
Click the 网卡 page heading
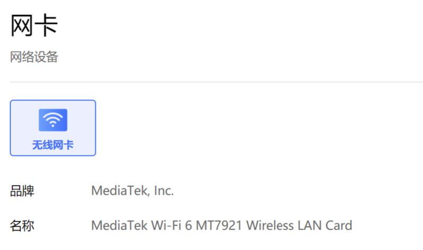[x=34, y=25]
